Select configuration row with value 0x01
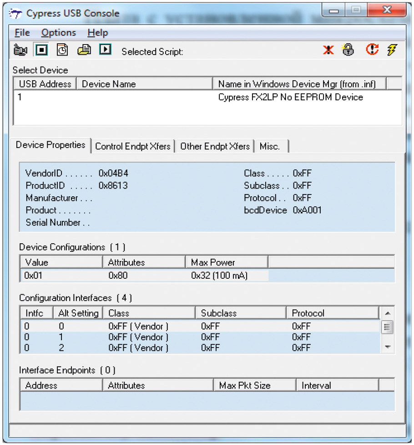Viewport: 414px width, 445px height. pos(136,276)
